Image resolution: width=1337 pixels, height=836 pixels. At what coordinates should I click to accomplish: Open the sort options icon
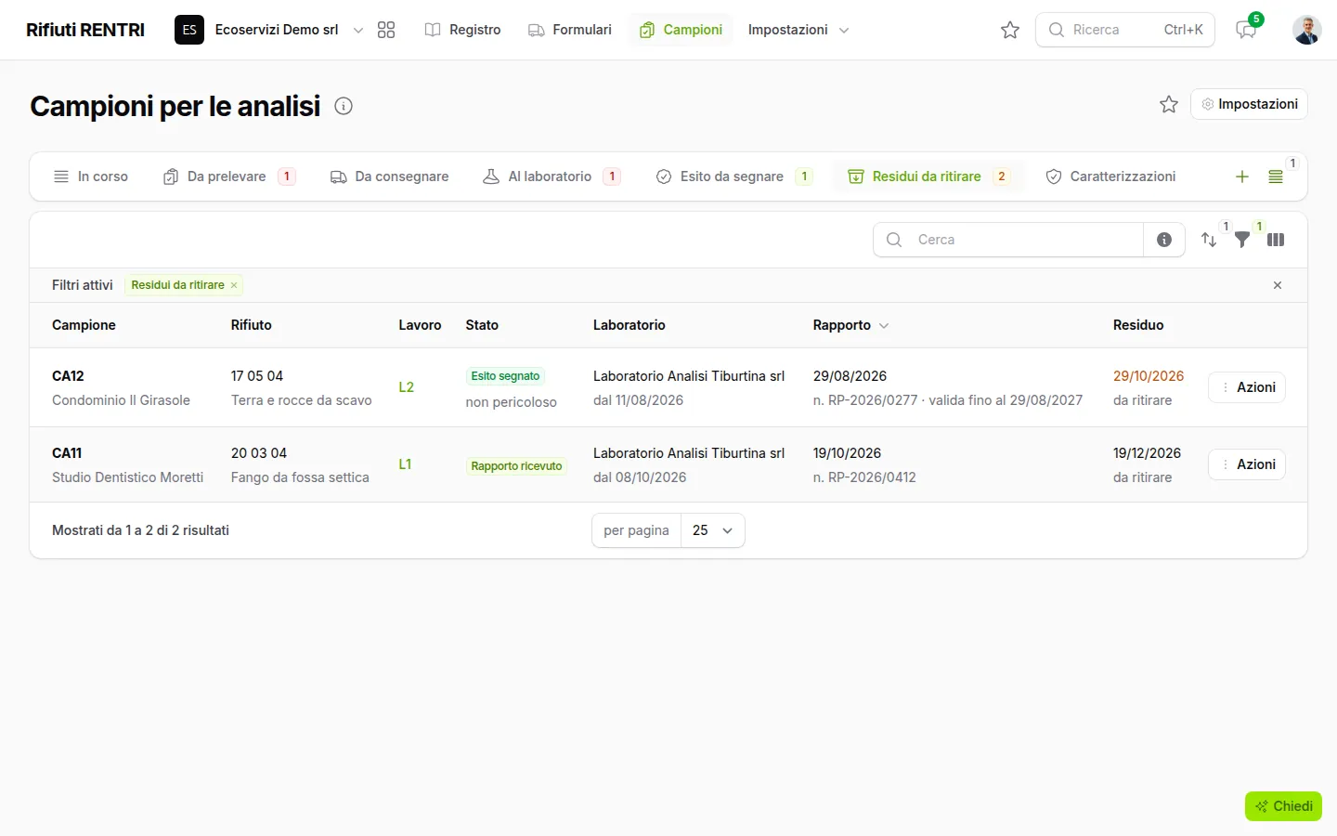1209,240
